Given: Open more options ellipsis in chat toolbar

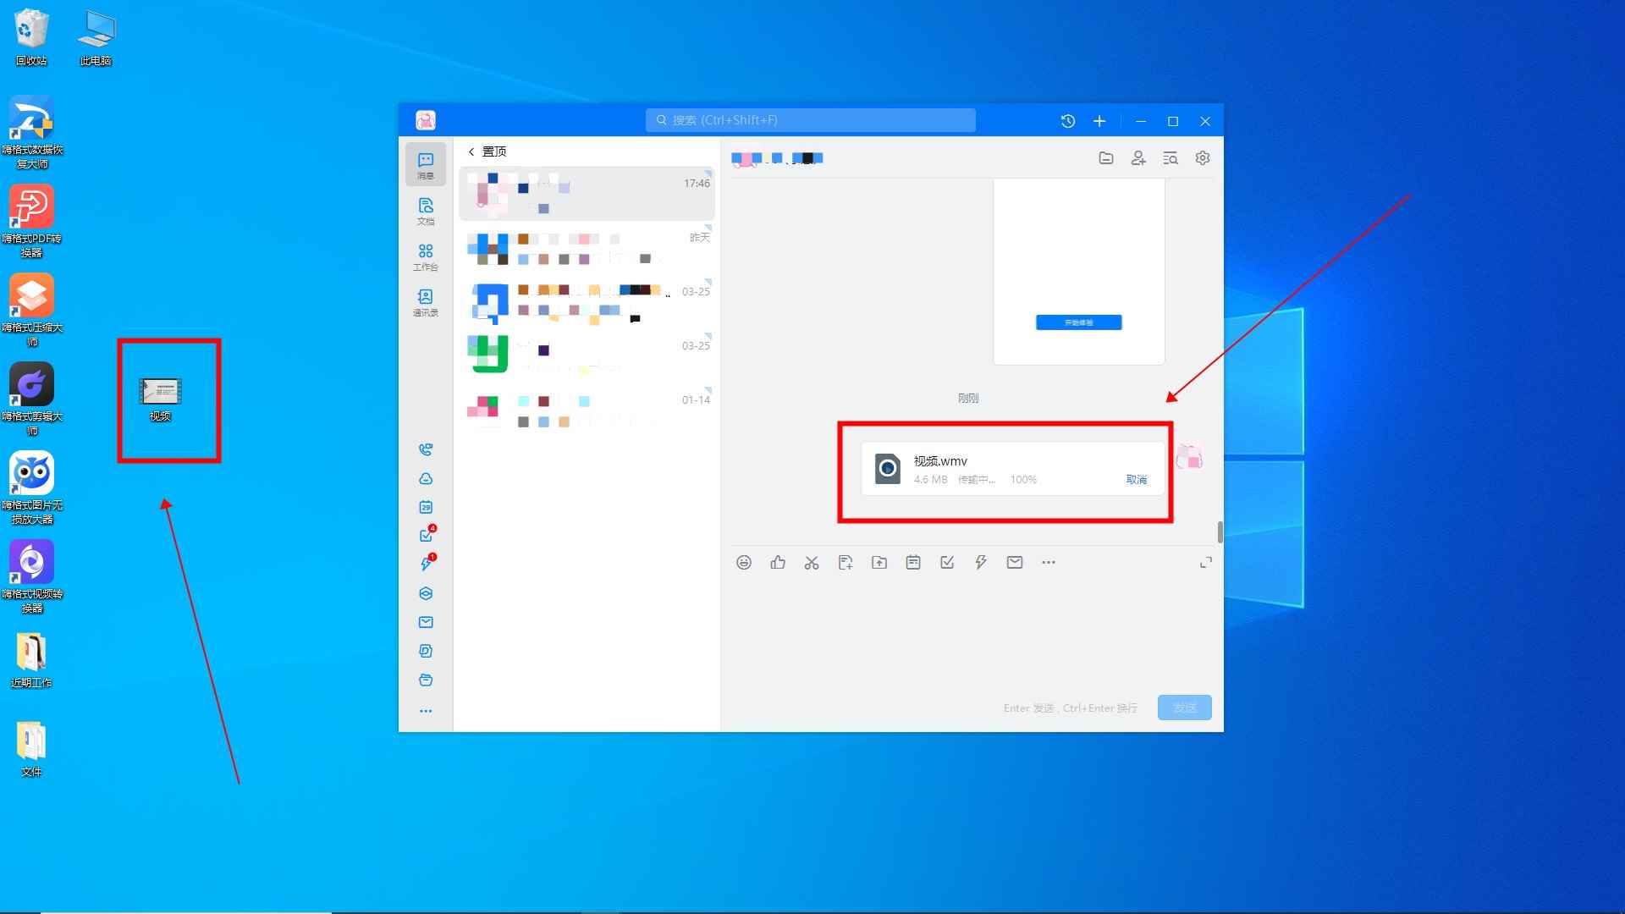Looking at the screenshot, I should tap(1049, 563).
